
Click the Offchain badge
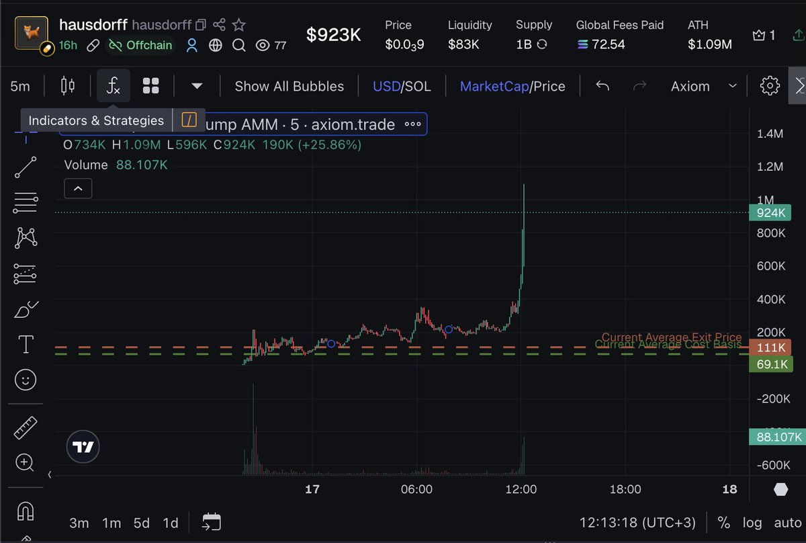click(140, 45)
